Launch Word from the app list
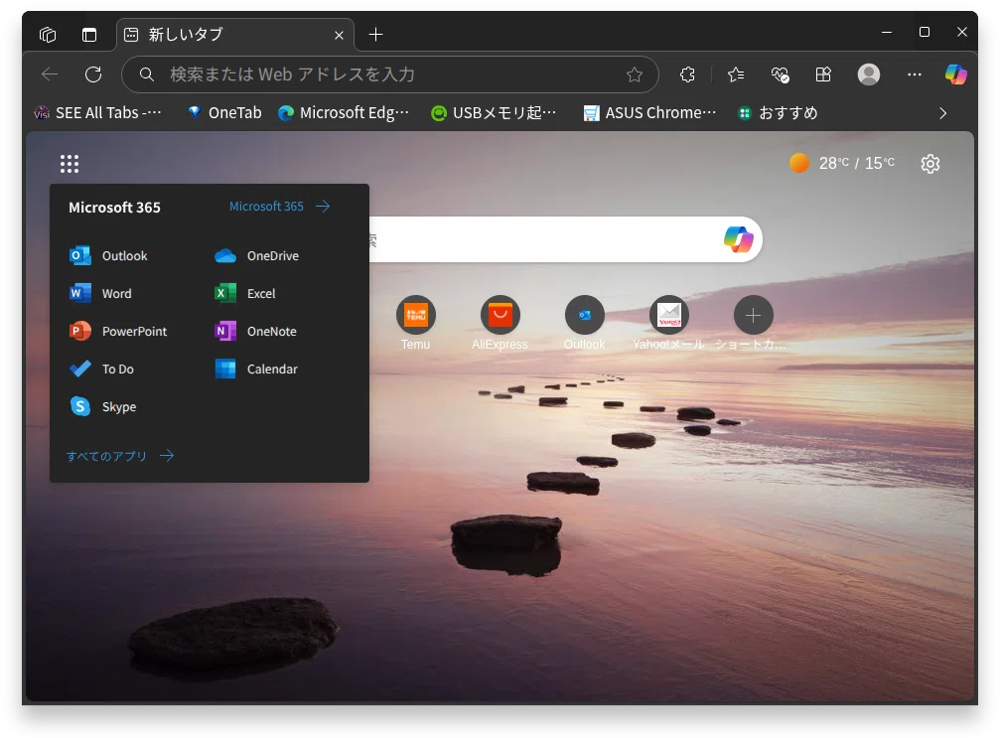1000x738 pixels. click(100, 293)
